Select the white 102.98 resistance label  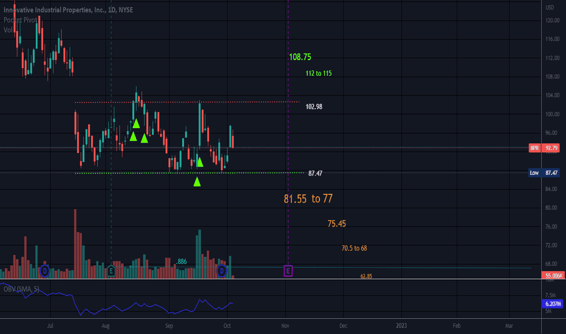pyautogui.click(x=314, y=106)
